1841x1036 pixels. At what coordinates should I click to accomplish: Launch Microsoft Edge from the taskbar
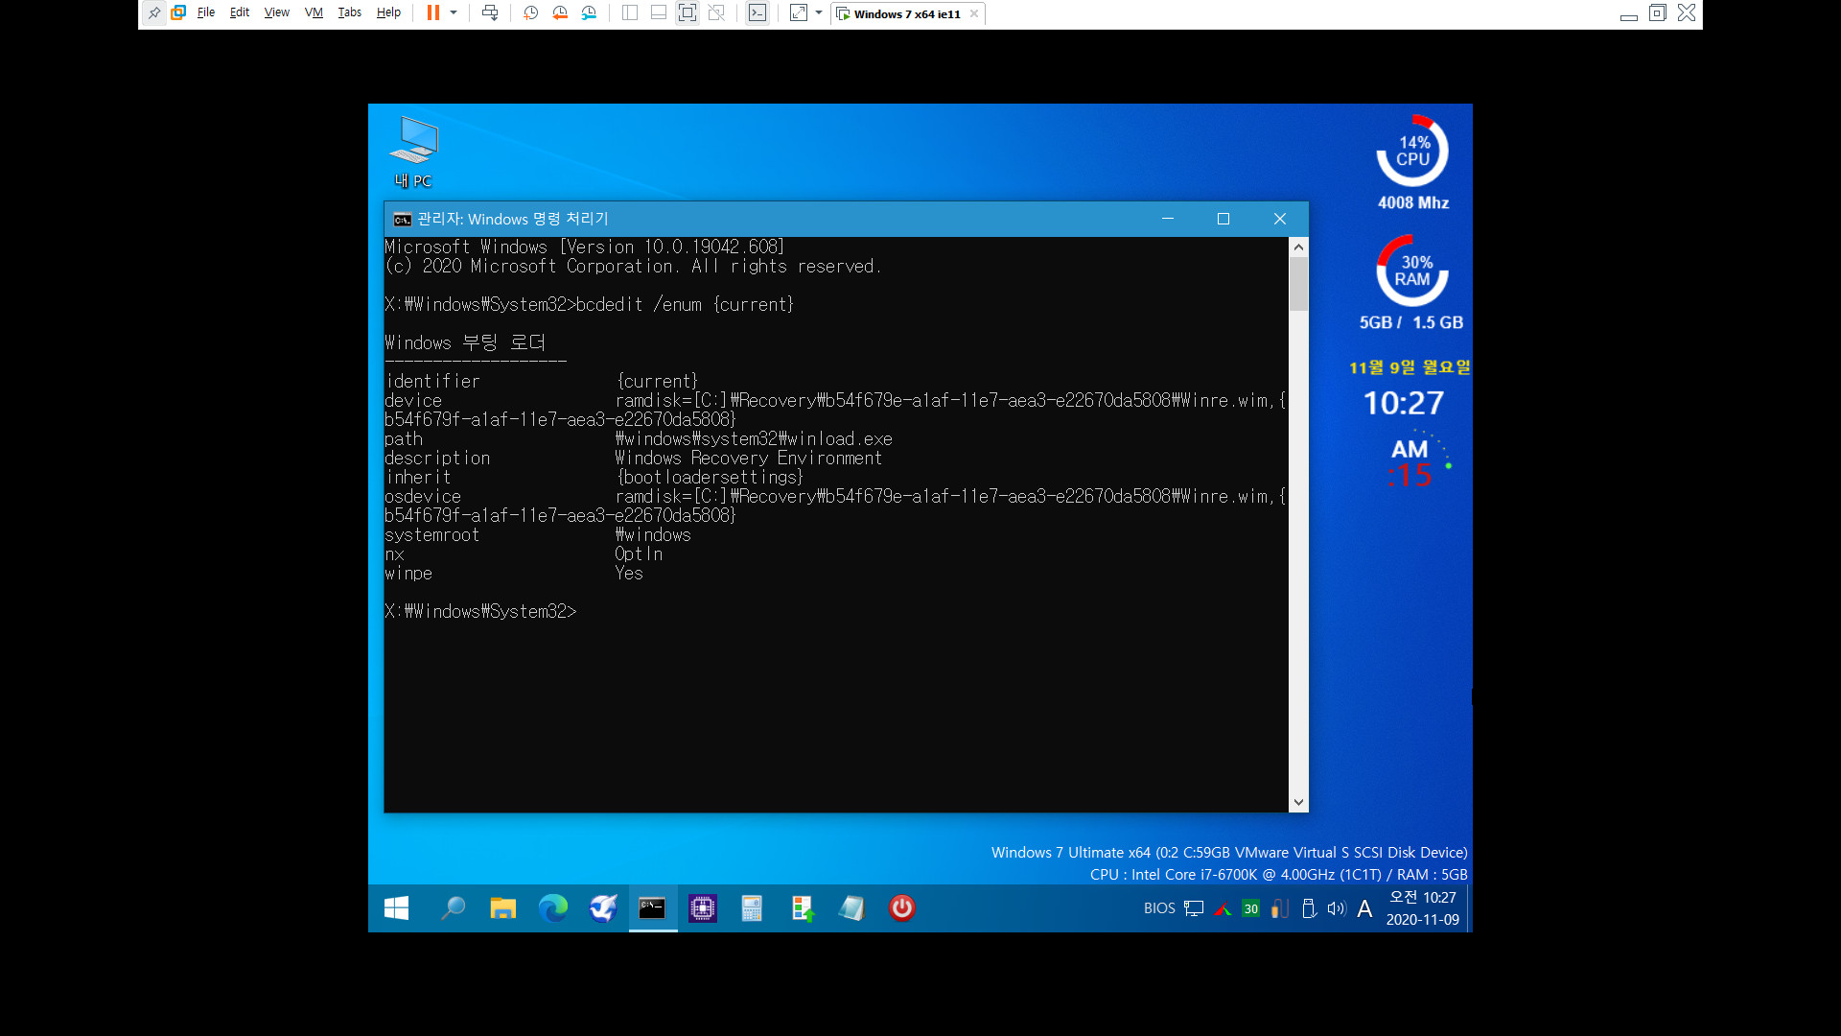coord(553,908)
